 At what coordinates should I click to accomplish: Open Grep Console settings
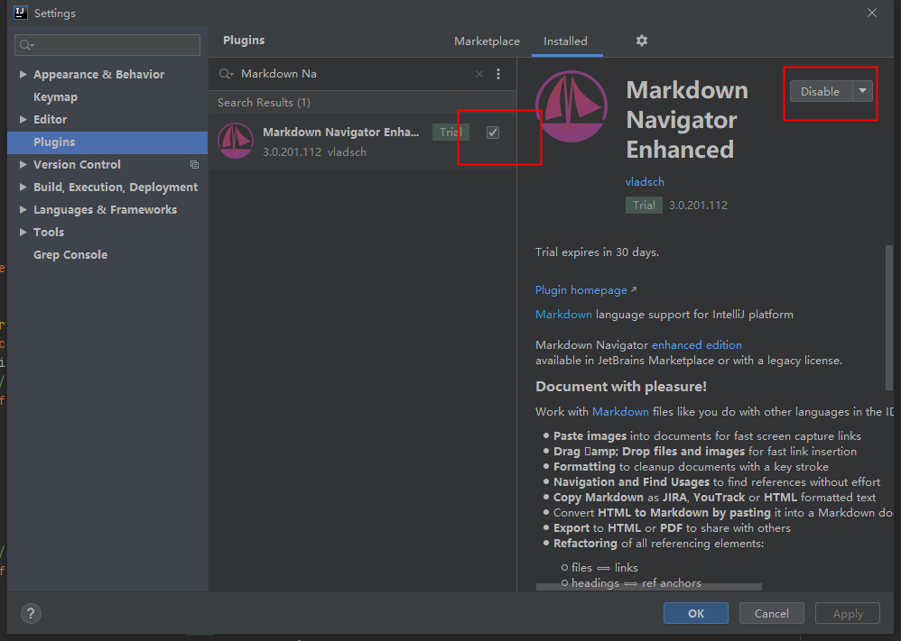coord(107,255)
